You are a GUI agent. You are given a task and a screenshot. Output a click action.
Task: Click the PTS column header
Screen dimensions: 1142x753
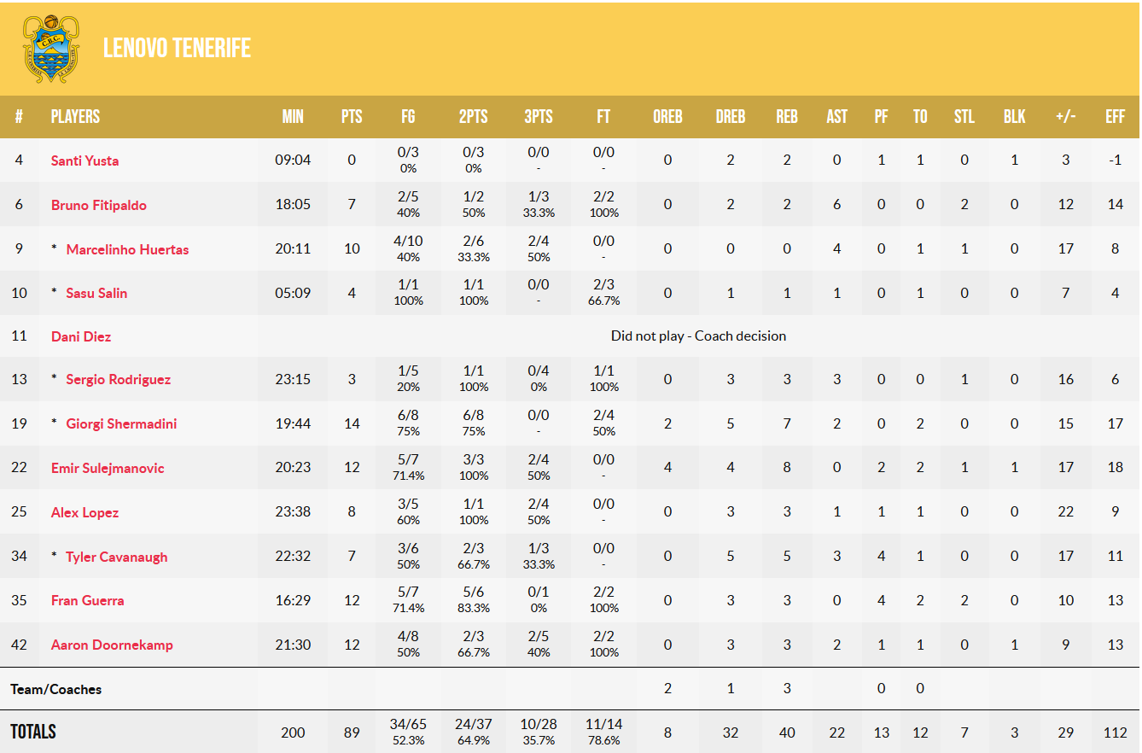point(352,117)
